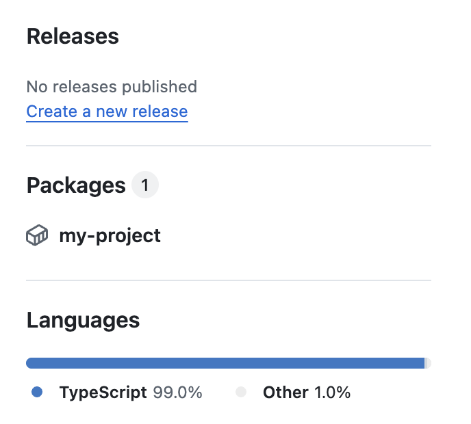The width and height of the screenshot is (471, 424).
Task: Click the gray Other segment at bar's end
Action: pyautogui.click(x=428, y=362)
